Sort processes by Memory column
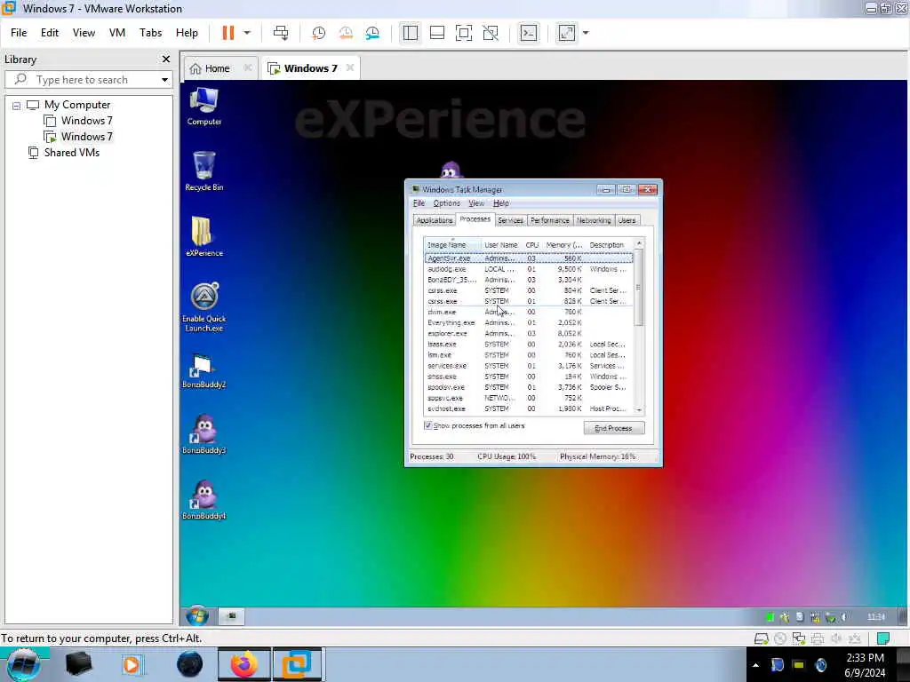The image size is (910, 682). [564, 245]
